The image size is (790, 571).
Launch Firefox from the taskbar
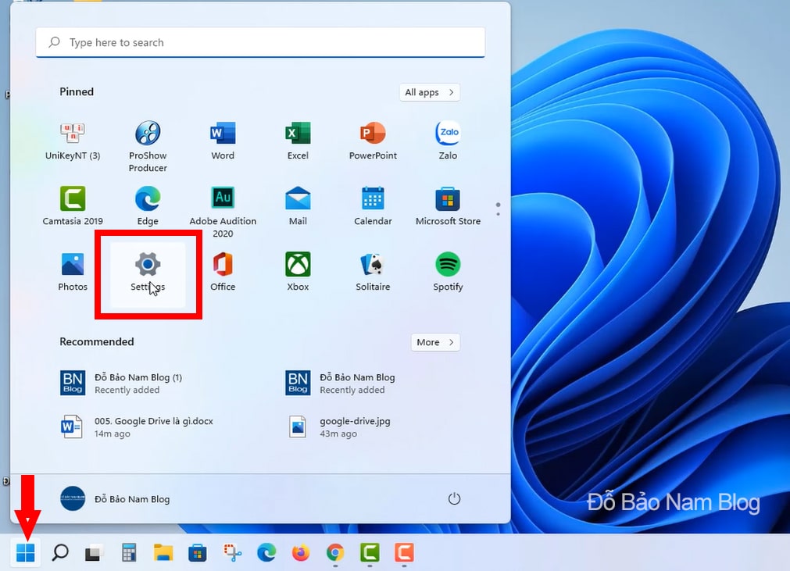301,552
